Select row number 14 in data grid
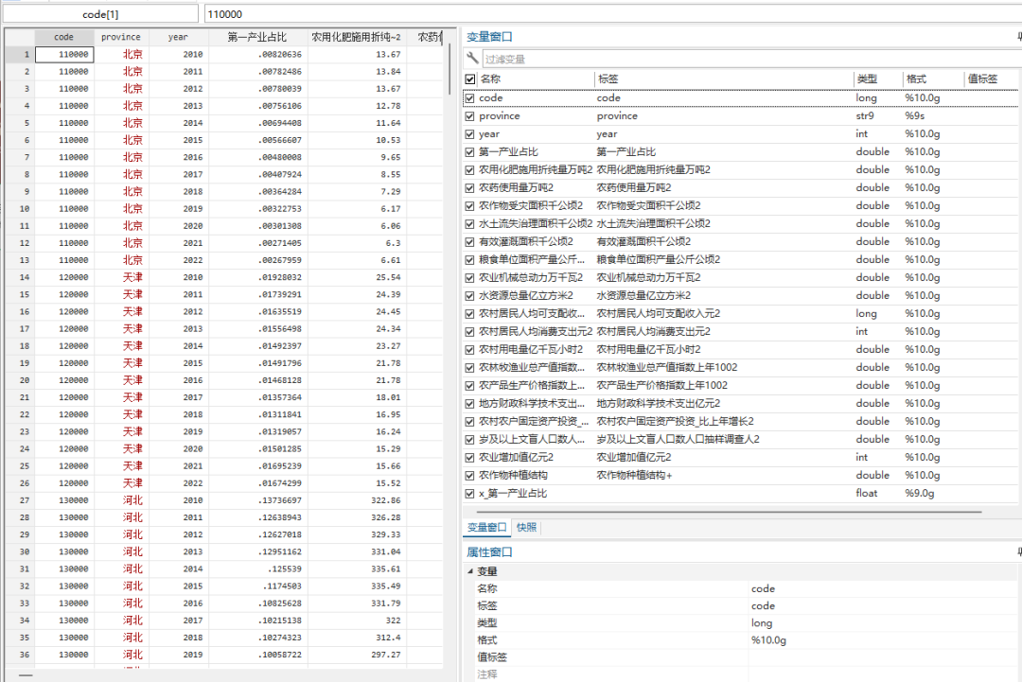This screenshot has height=682, width=1022. click(x=20, y=277)
